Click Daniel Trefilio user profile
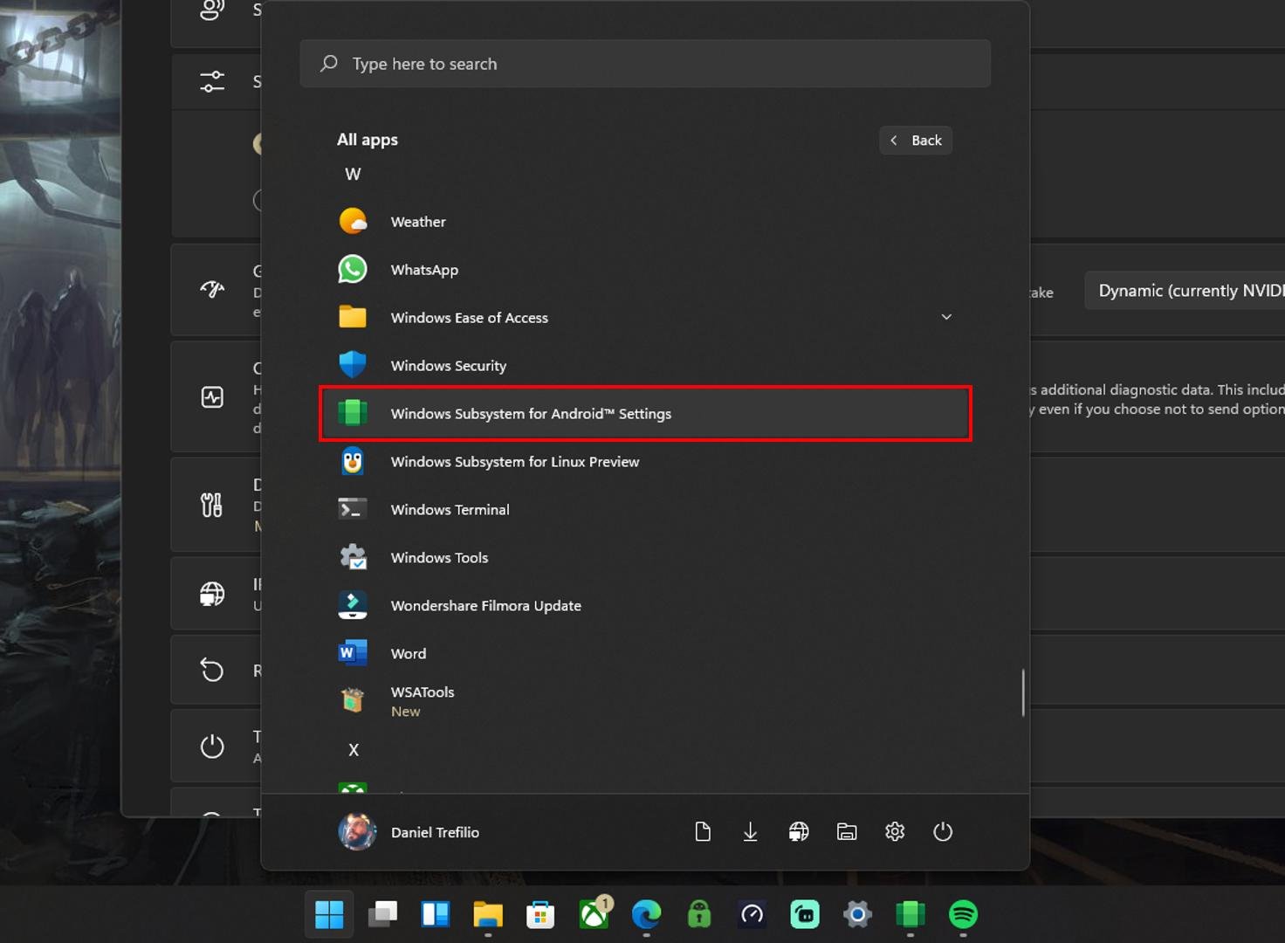Image resolution: width=1285 pixels, height=943 pixels. pos(409,832)
